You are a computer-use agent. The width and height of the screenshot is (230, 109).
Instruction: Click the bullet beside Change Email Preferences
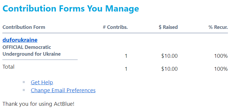click(x=24, y=90)
